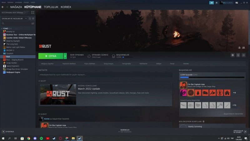Open Topluluk Merkezi link

pos(69,64)
